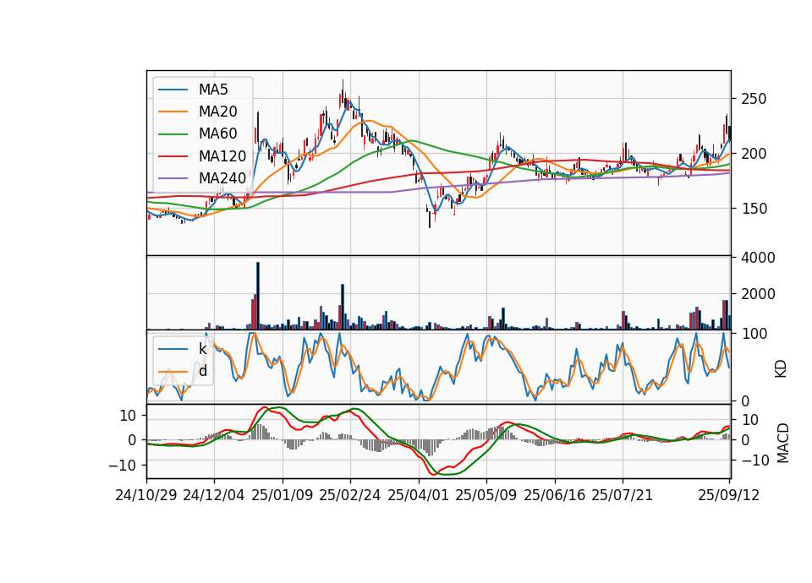Click the orange MA20 legend line sample
812x583 pixels.
(173, 112)
